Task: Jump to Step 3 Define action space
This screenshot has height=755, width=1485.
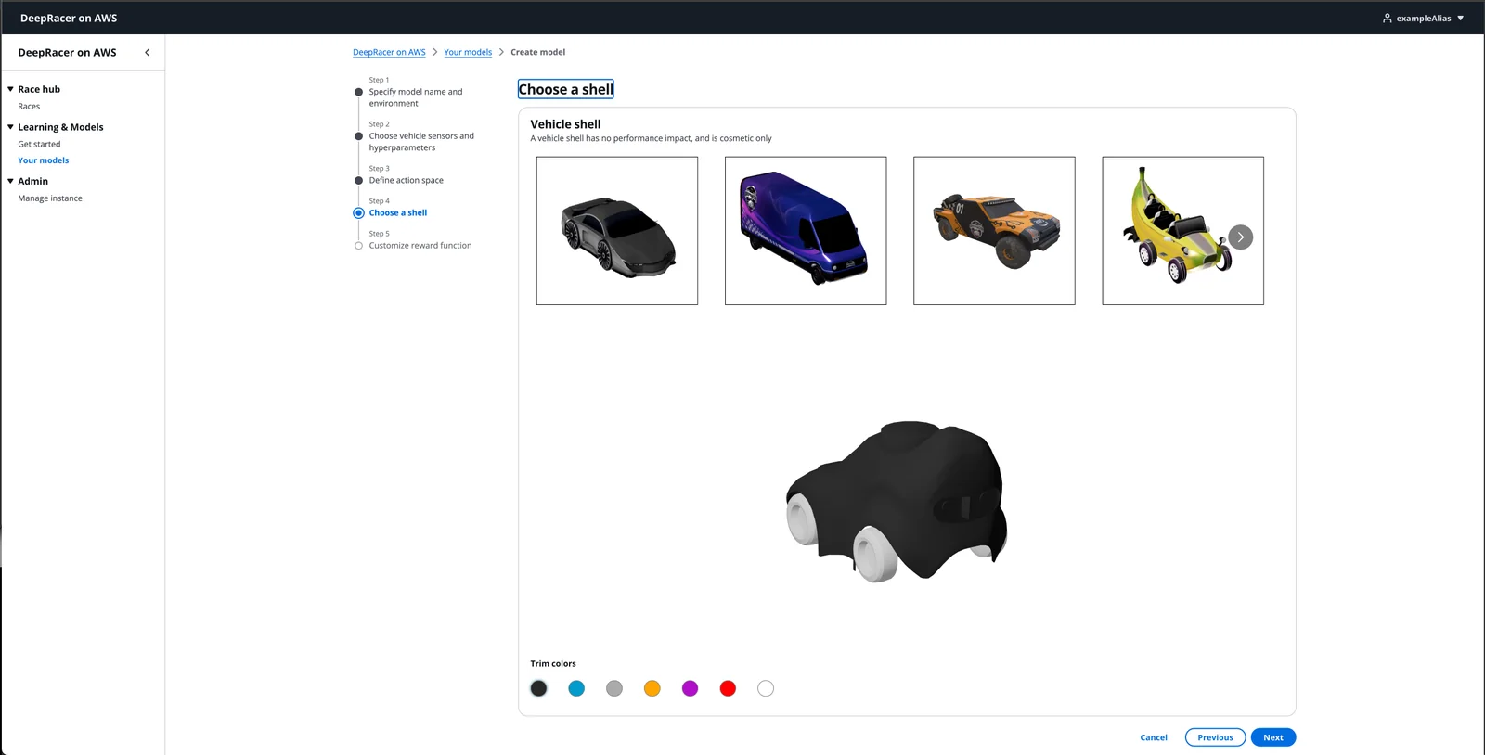Action: (407, 181)
